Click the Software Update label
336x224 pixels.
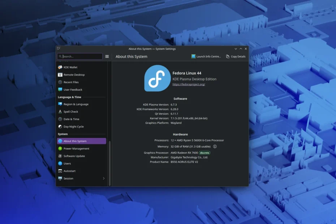74,156
